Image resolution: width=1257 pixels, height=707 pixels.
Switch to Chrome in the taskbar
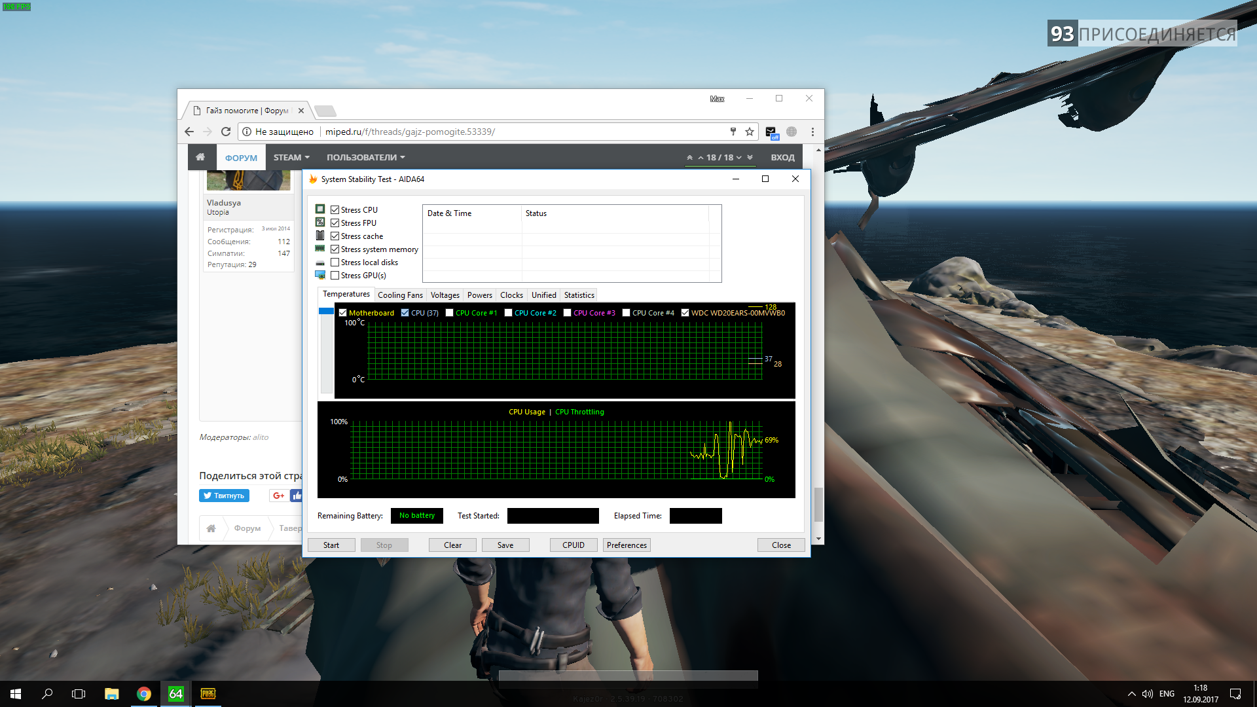(144, 694)
